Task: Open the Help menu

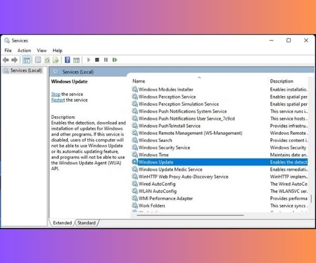Action: [x=57, y=50]
